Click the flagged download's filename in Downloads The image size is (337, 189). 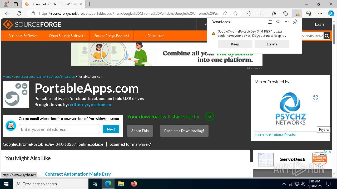(250, 31)
